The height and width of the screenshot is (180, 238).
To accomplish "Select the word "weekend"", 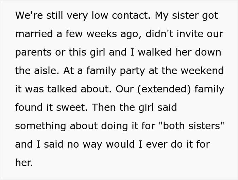I will pyautogui.click(x=203, y=71).
